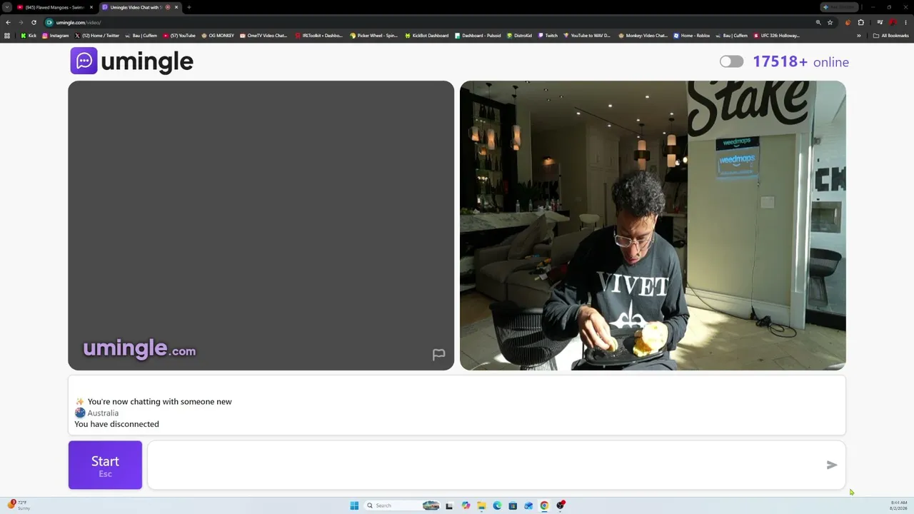Viewport: 914px width, 514px height.
Task: Open the Twitch bookmark
Action: point(548,36)
